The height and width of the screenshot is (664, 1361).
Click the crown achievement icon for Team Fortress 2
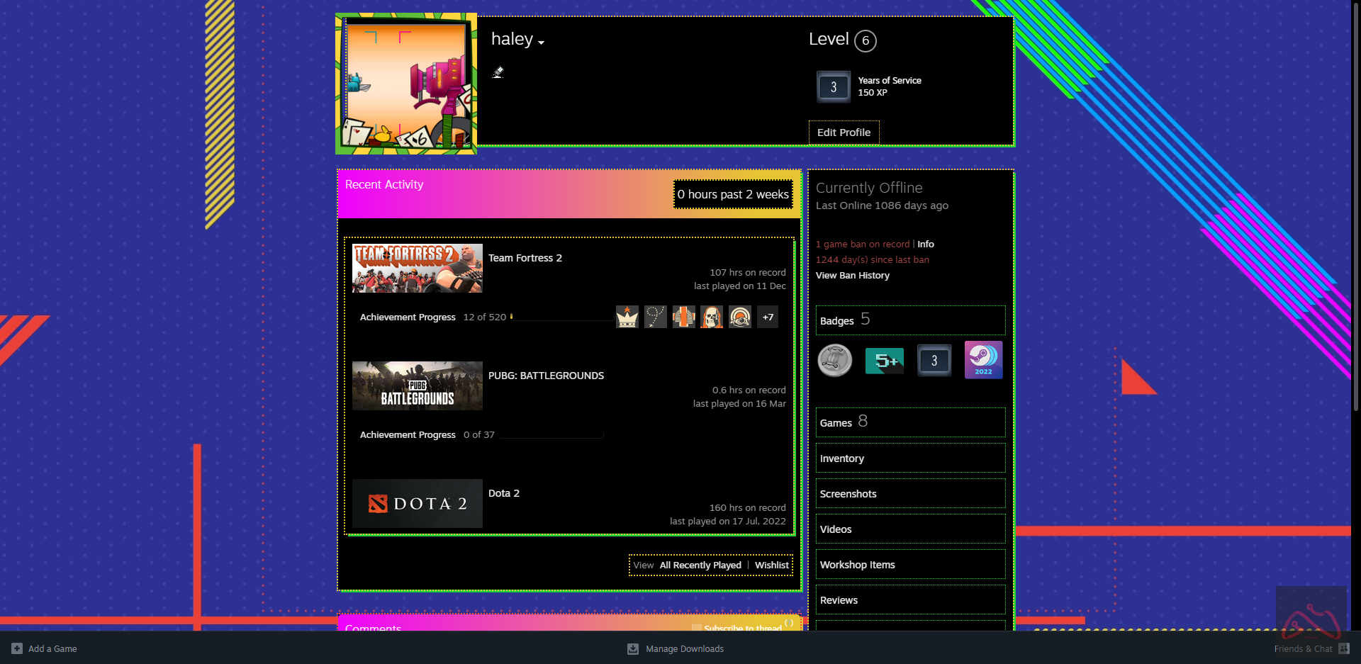pyautogui.click(x=627, y=317)
